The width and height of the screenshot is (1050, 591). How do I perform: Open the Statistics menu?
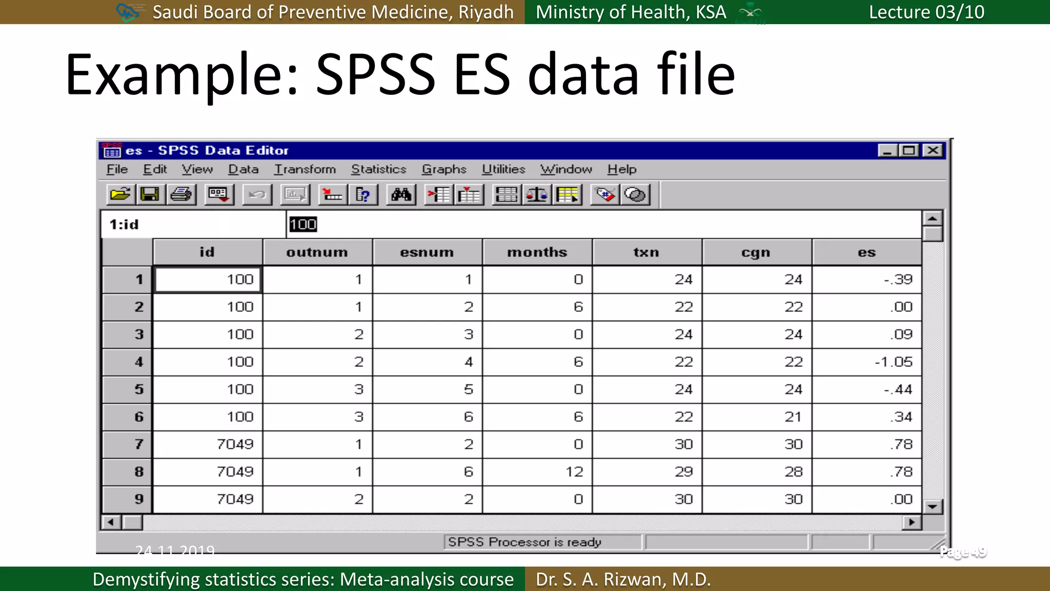click(x=378, y=169)
